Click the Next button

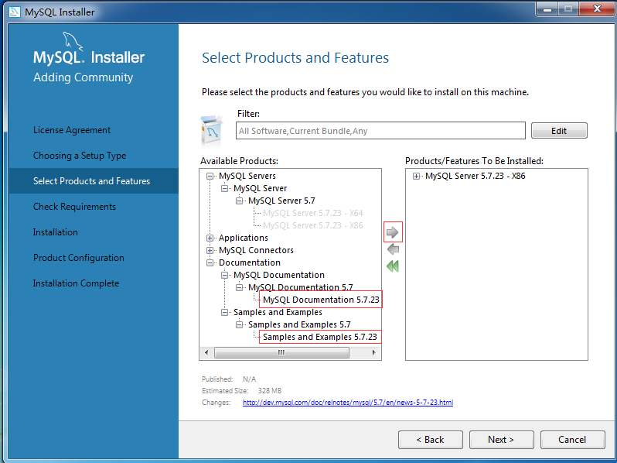pos(501,440)
